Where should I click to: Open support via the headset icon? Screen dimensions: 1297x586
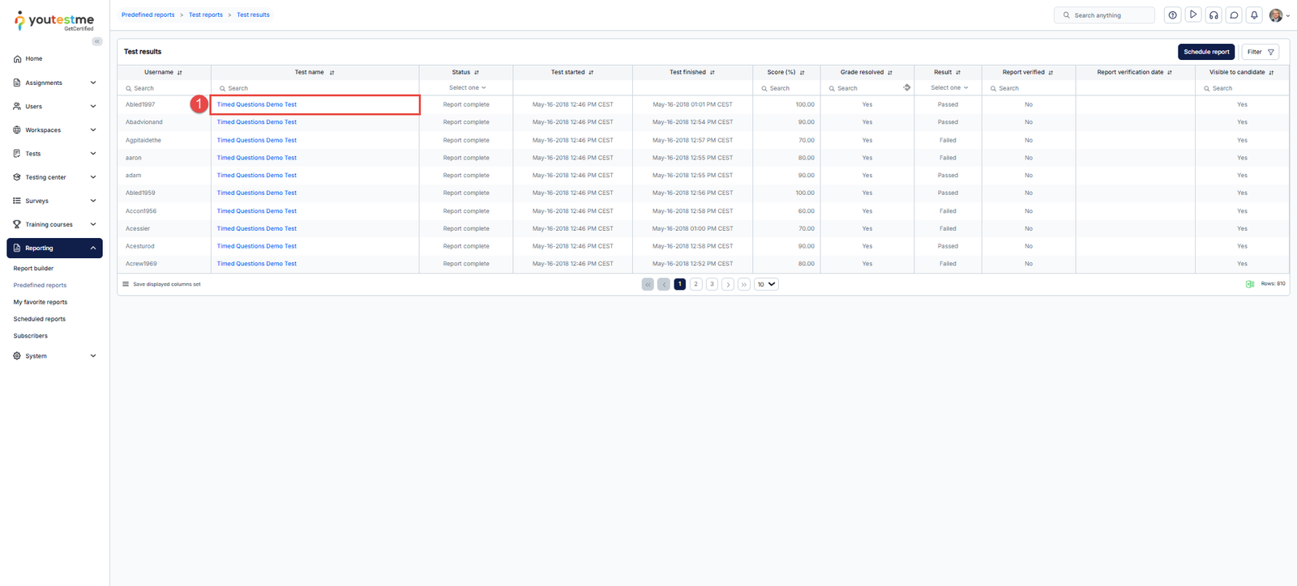point(1214,15)
